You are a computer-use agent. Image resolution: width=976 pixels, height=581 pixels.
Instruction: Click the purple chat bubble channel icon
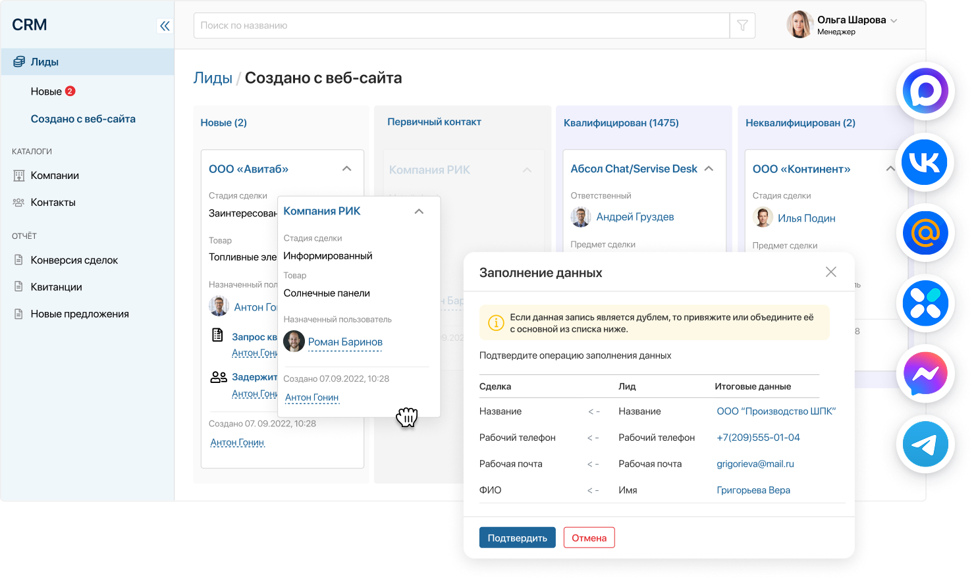(x=925, y=91)
